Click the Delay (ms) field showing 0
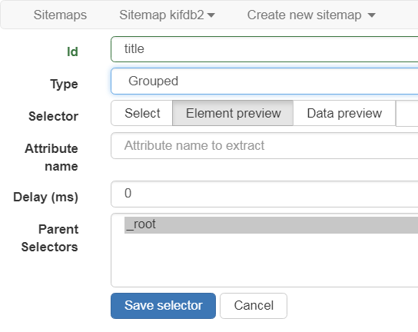Viewport: 418px width, 332px height. coord(264,194)
